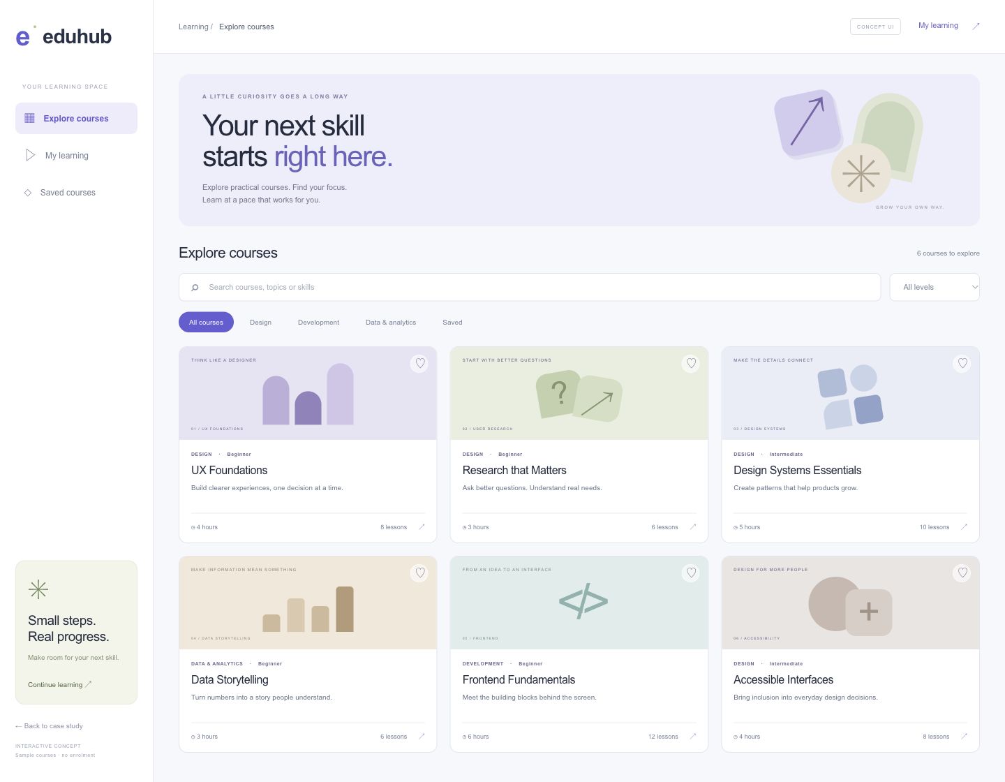This screenshot has height=782, width=1005.
Task: Click My learning link in header
Action: [x=938, y=26]
